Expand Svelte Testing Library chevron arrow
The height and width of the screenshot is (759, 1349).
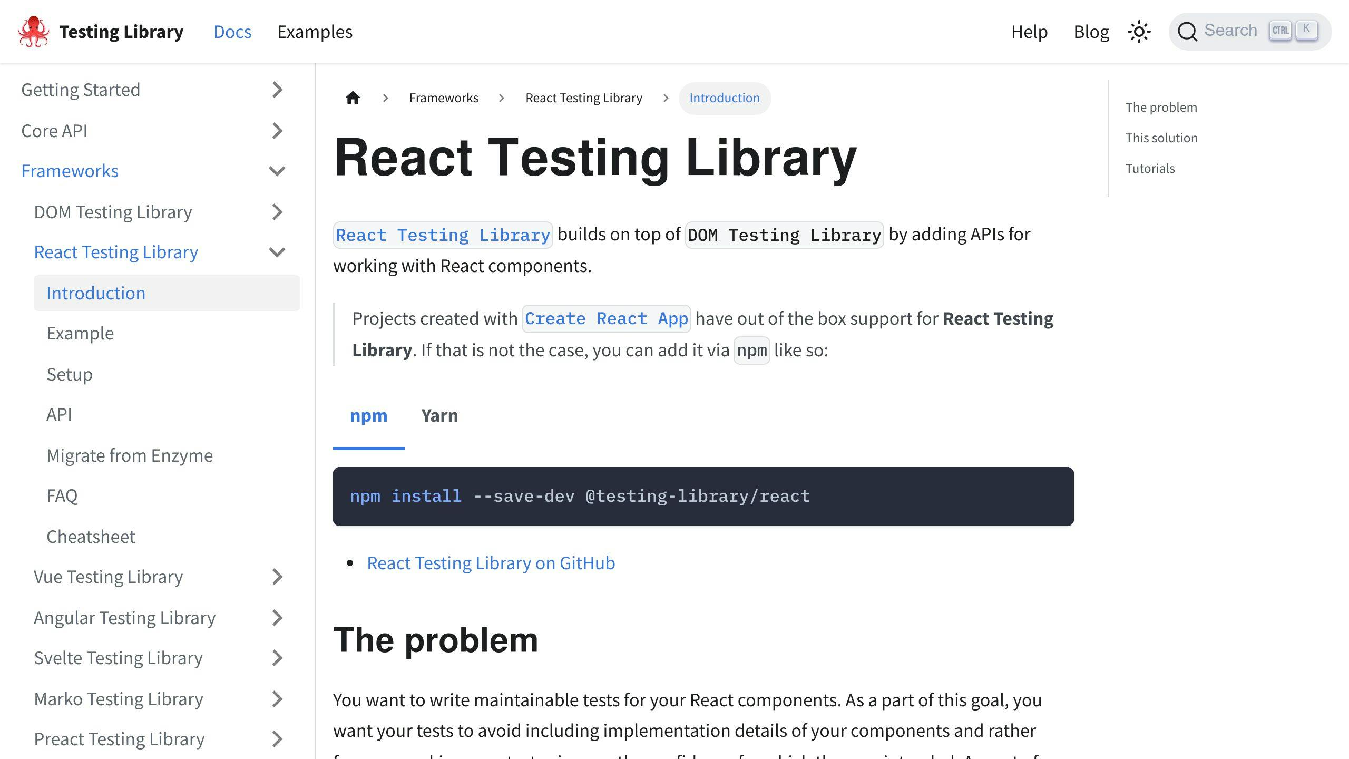coord(277,658)
